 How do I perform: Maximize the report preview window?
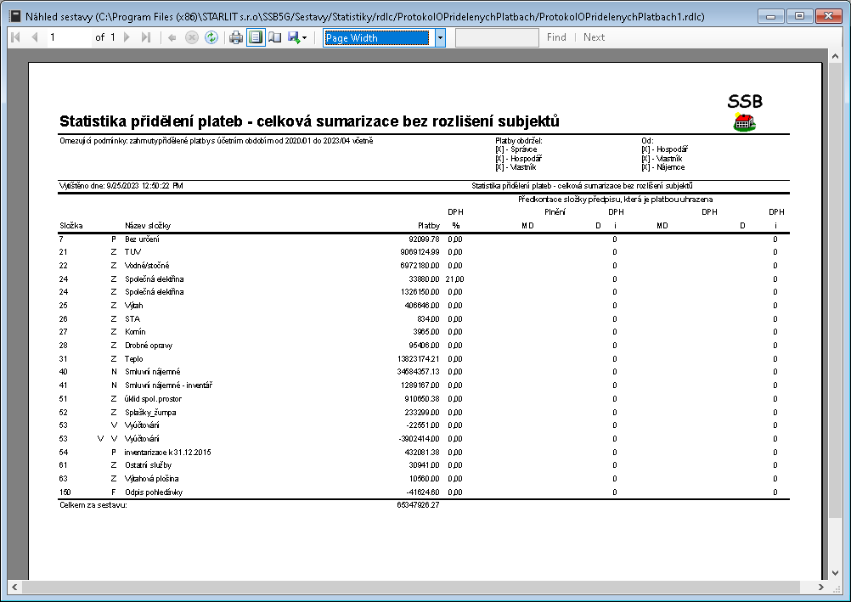tap(798, 15)
